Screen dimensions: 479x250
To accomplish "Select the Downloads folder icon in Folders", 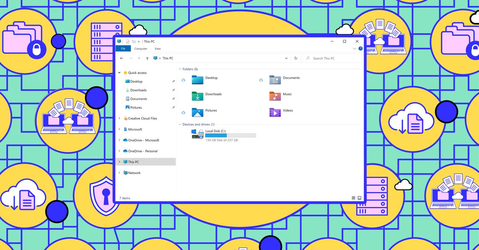I will pyautogui.click(x=198, y=96).
